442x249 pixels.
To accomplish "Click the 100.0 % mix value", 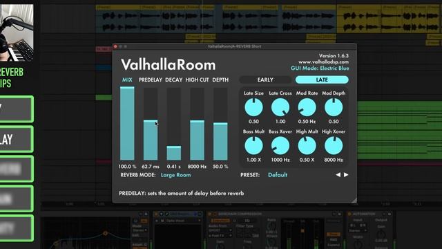I will (x=127, y=167).
